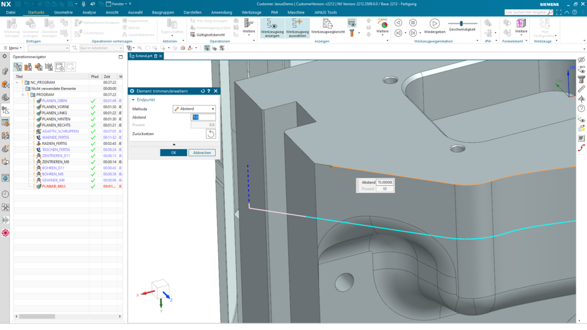This screenshot has width=587, height=330.
Task: Click Abbrechen to cancel the dialog
Action: tap(202, 152)
